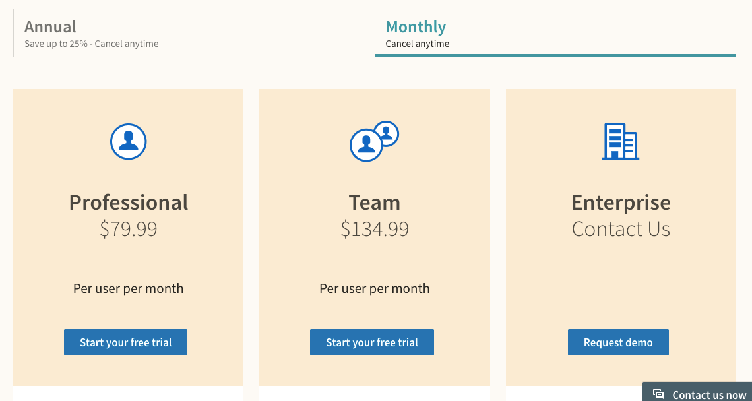The height and width of the screenshot is (401, 752).
Task: Click the two-user Team plan icon
Action: click(x=373, y=141)
